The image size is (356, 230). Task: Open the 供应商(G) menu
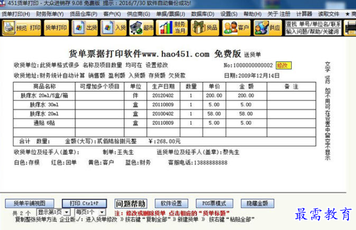pos(138,14)
